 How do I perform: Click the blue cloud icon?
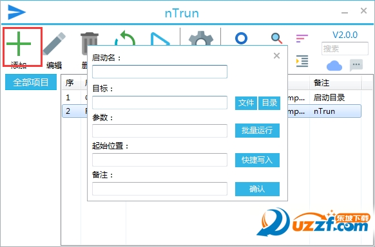tap(334, 66)
